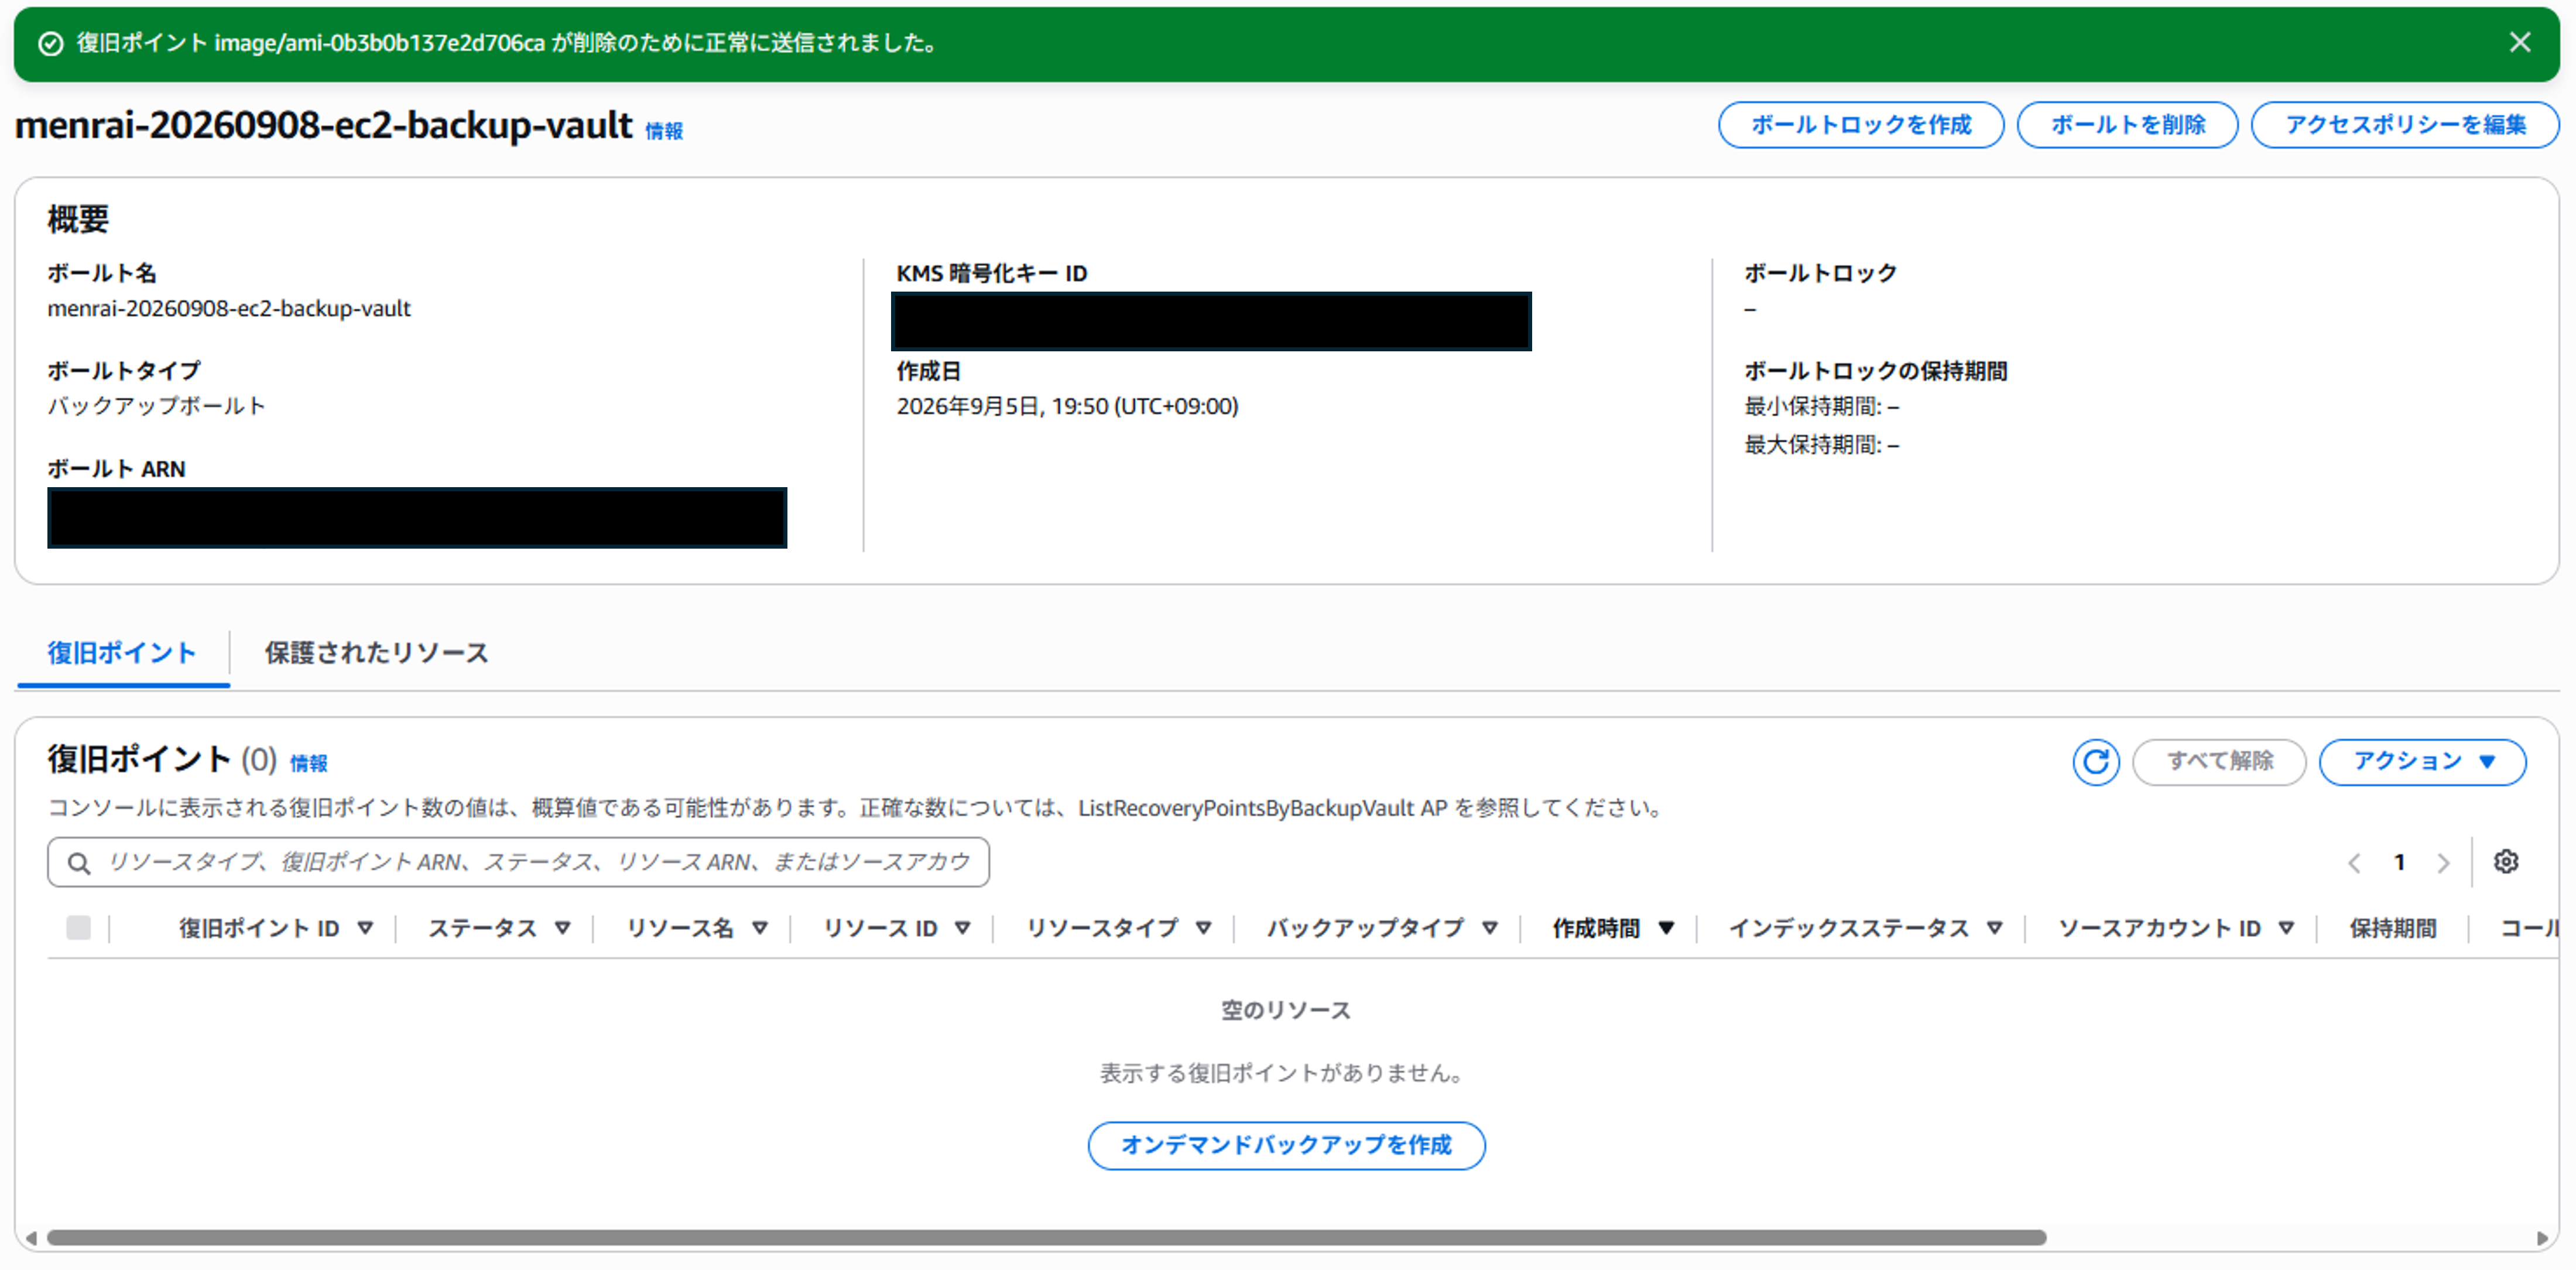This screenshot has height=1270, width=2576.
Task: Sort by リソース名 column
Action: 697,928
